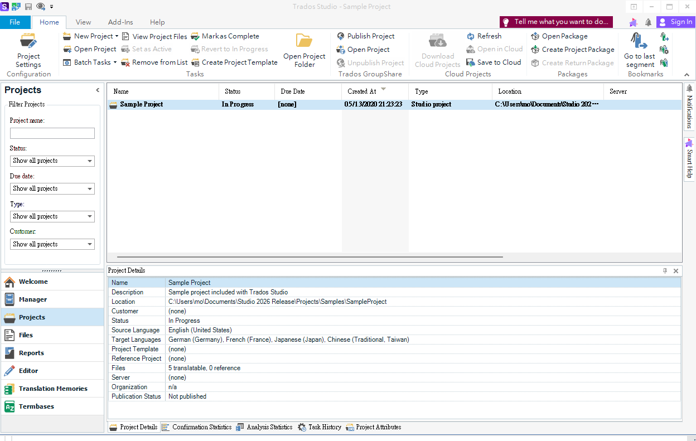Screen dimensions: 696x441
Task: Click the Due Date column header
Action: pos(308,91)
